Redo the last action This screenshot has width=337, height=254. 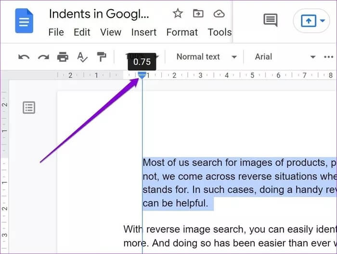(x=43, y=57)
